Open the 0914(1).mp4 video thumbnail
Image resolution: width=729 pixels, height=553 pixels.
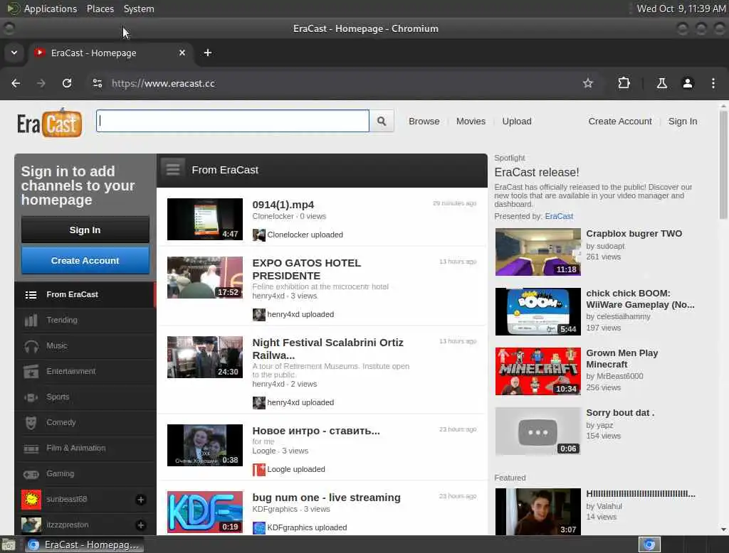(x=205, y=219)
